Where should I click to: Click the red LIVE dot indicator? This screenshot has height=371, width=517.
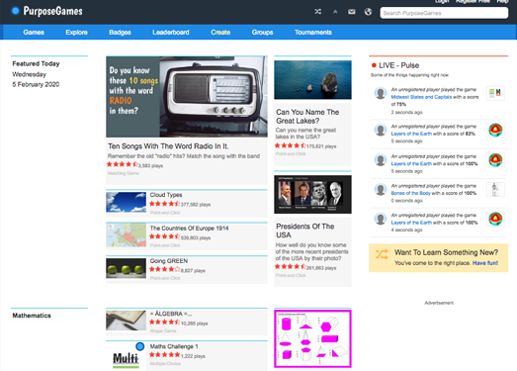pyautogui.click(x=374, y=65)
